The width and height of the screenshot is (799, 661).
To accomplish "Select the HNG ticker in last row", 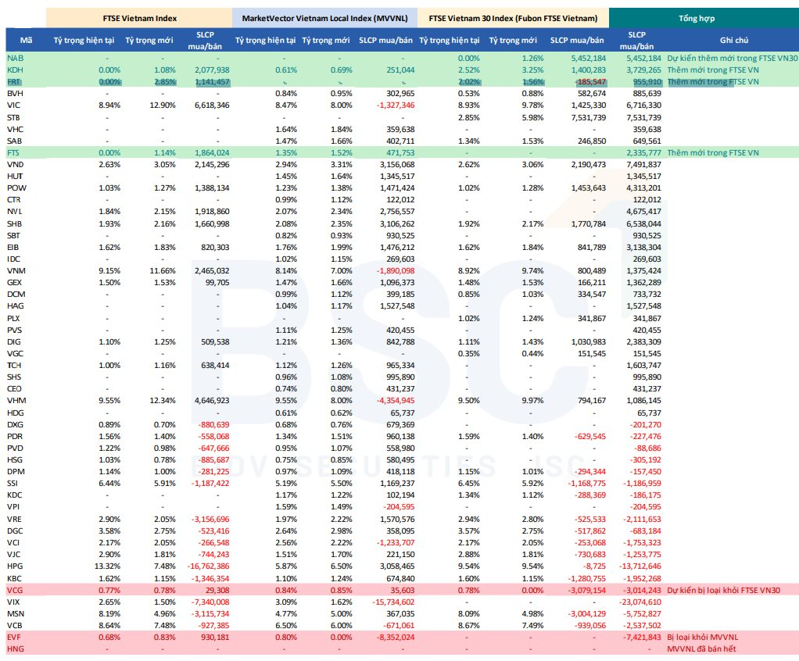I will tap(16, 650).
